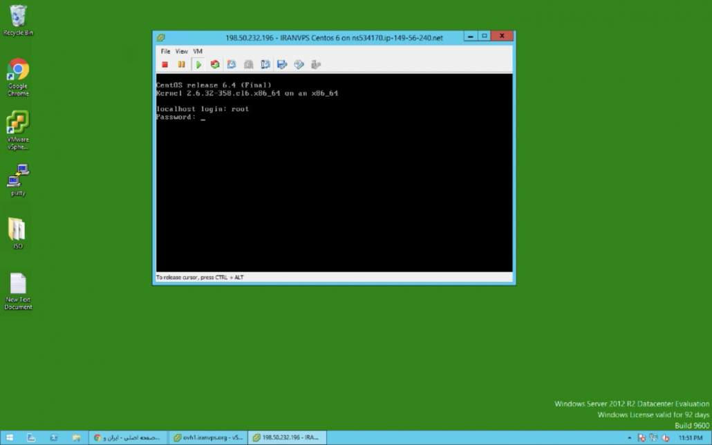The width and height of the screenshot is (712, 445).
Task: Select the VMware vSphere Client desktop shortcut
Action: [x=18, y=128]
